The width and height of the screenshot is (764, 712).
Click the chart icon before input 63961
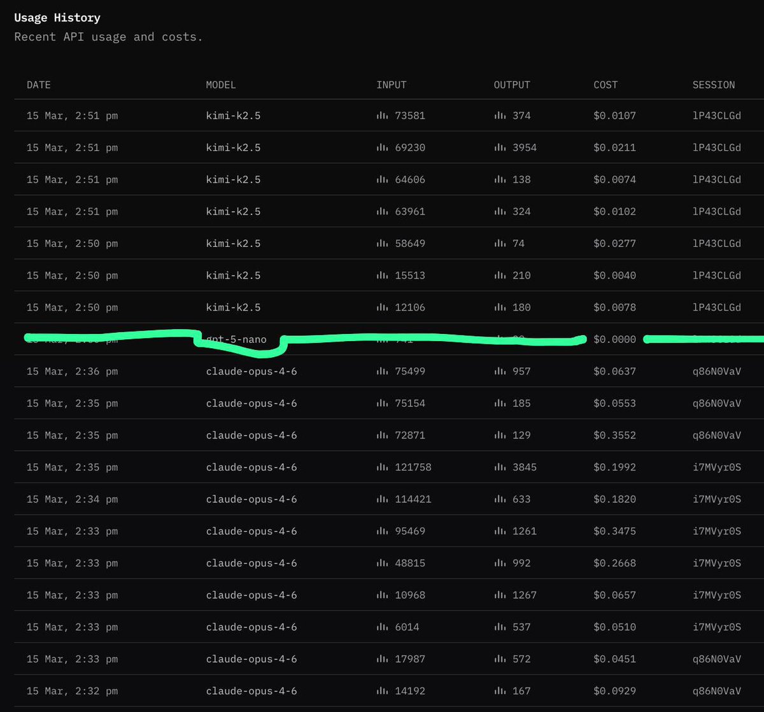tap(382, 211)
